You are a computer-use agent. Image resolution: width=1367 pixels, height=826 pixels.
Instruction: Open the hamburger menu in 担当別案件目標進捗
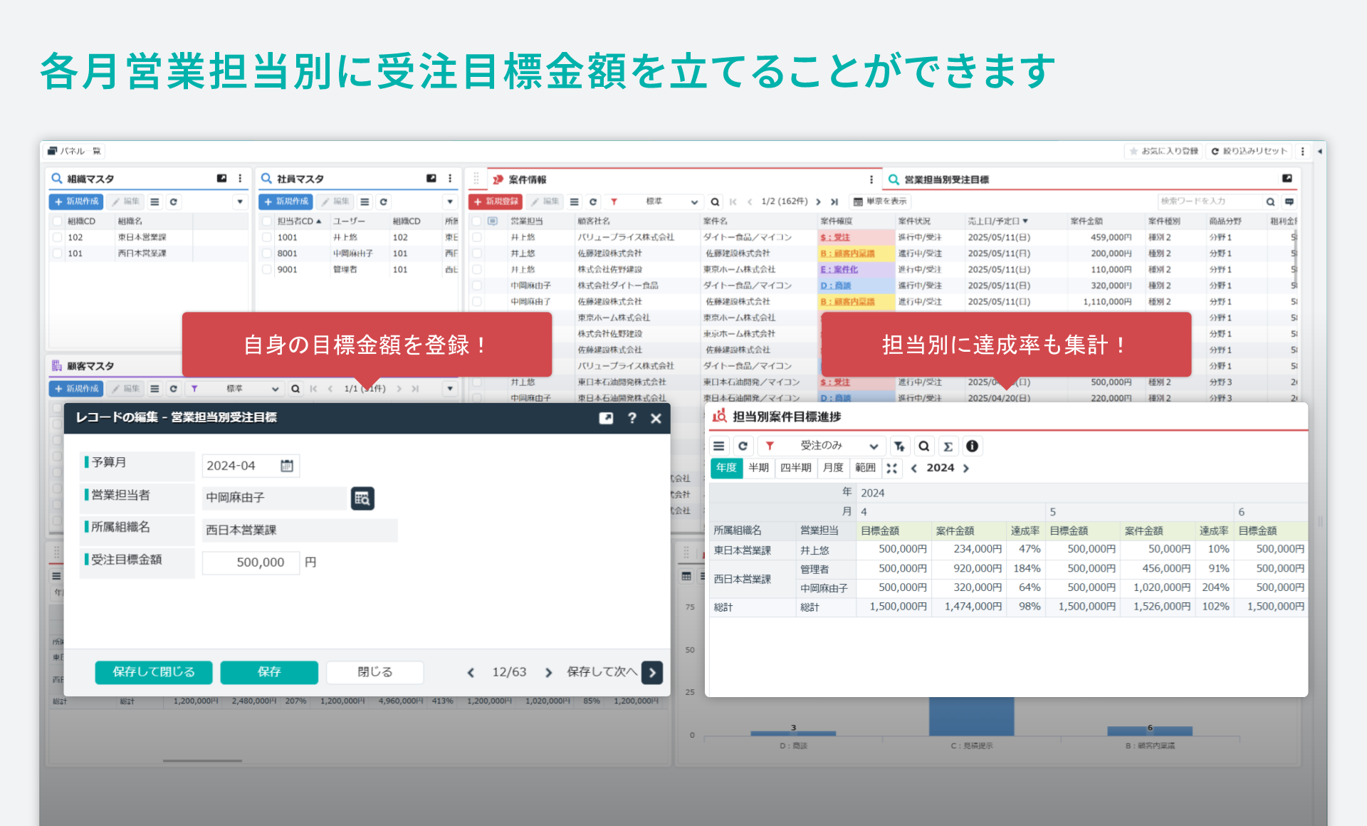point(719,446)
